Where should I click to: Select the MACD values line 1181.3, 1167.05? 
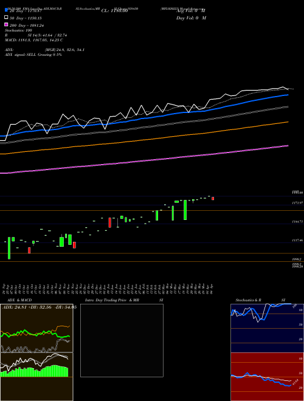point(34,40)
